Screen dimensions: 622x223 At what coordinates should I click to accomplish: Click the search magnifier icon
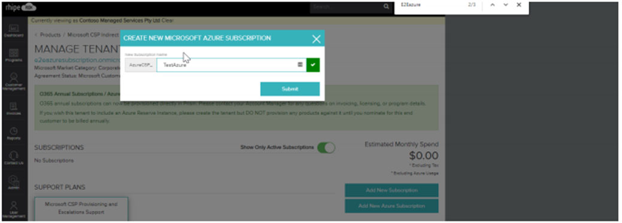386,7
